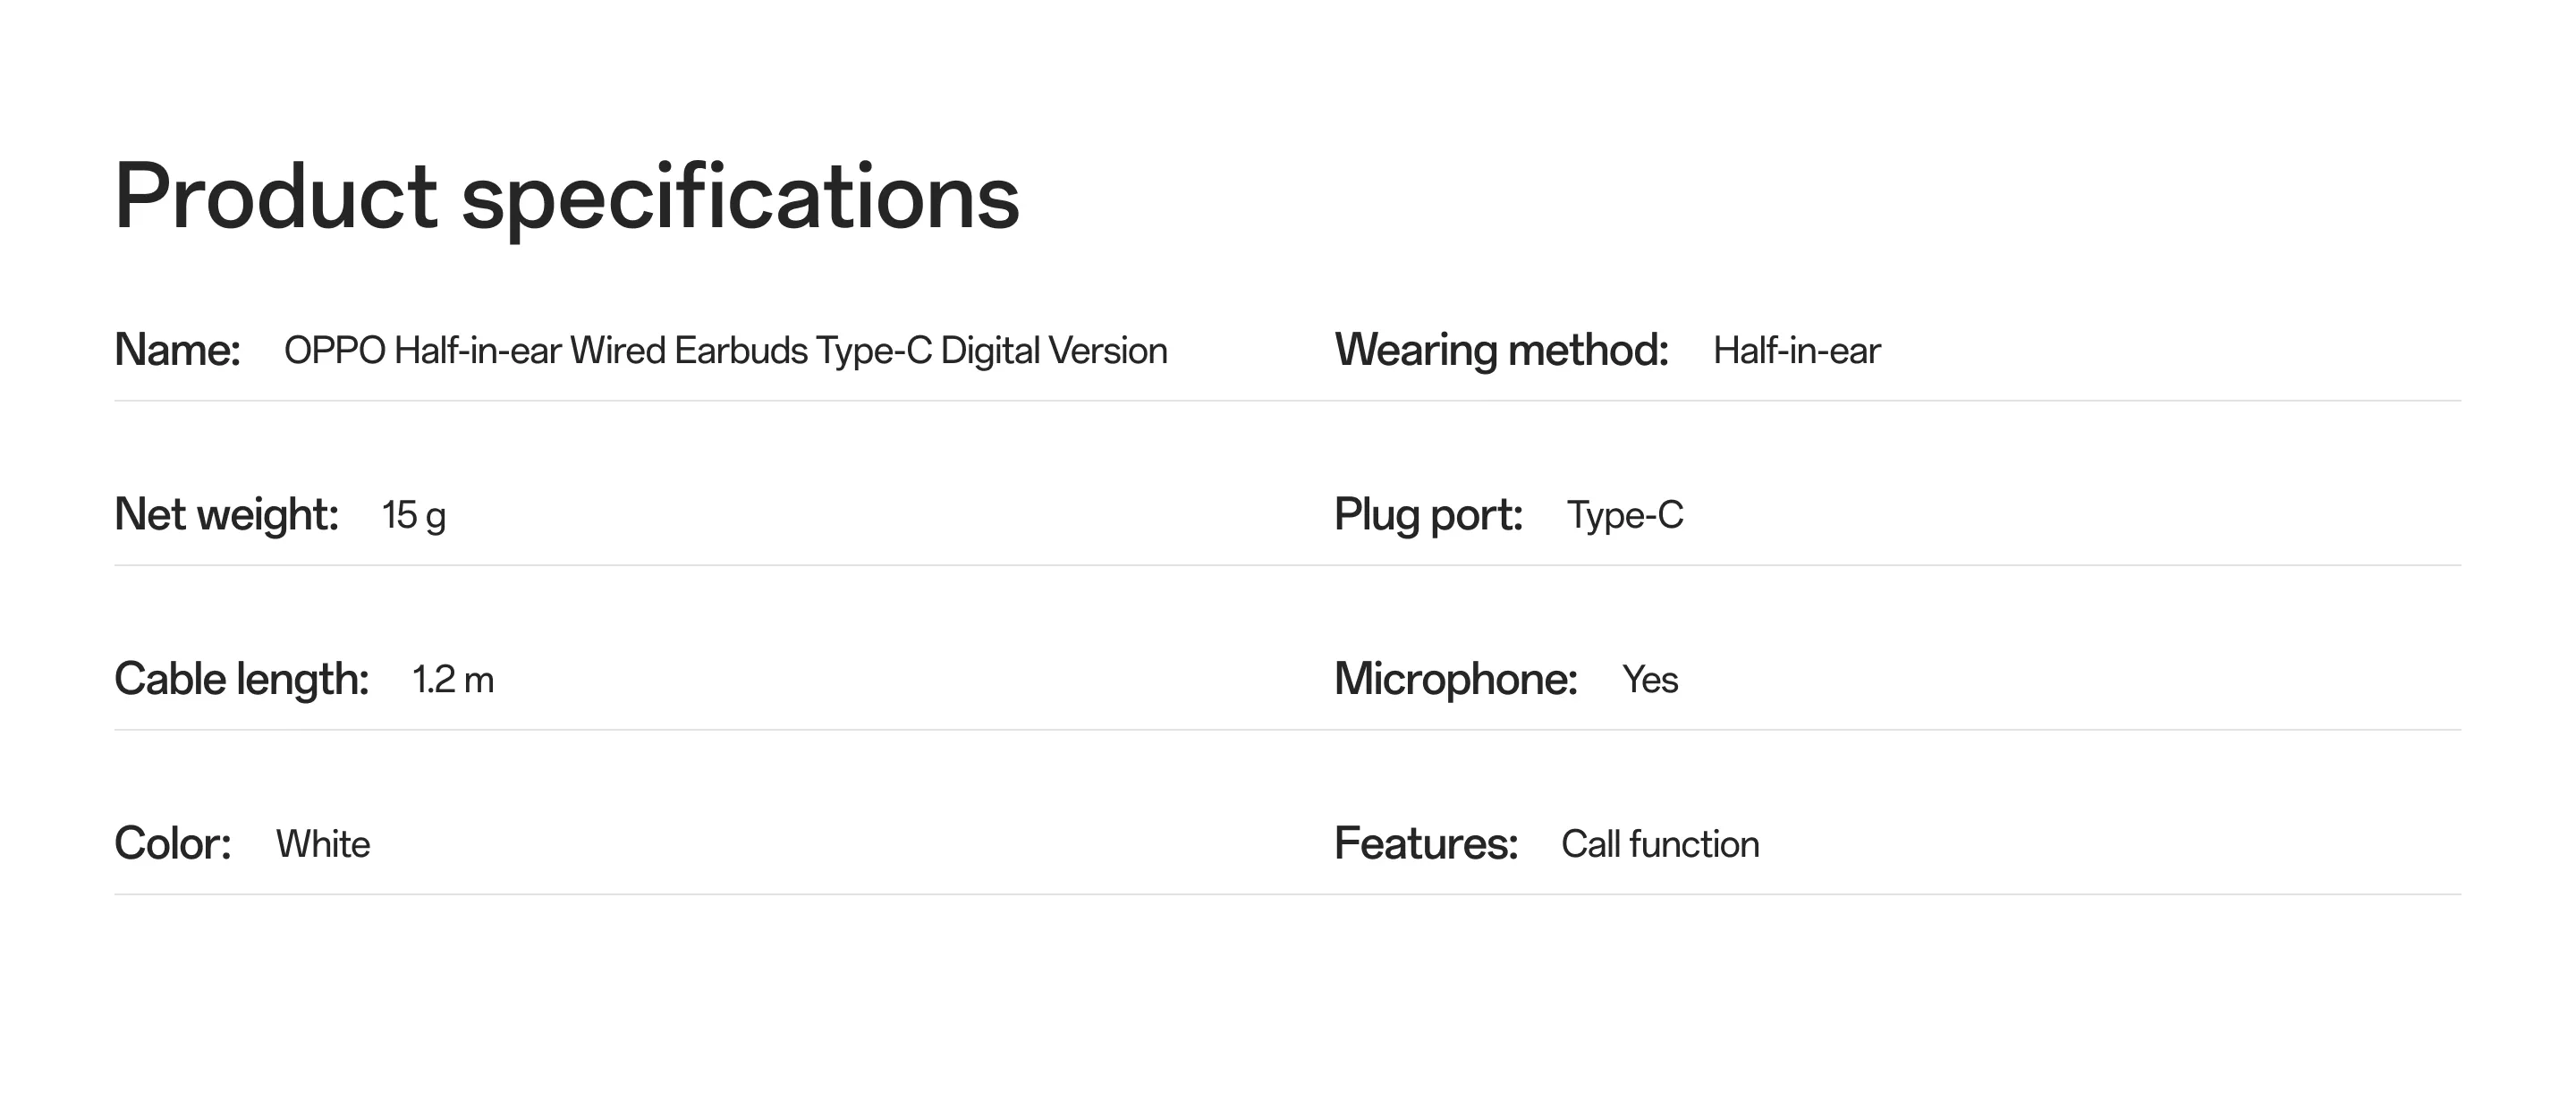Click the "Features:" label
2576x1109 pixels.
click(1425, 844)
